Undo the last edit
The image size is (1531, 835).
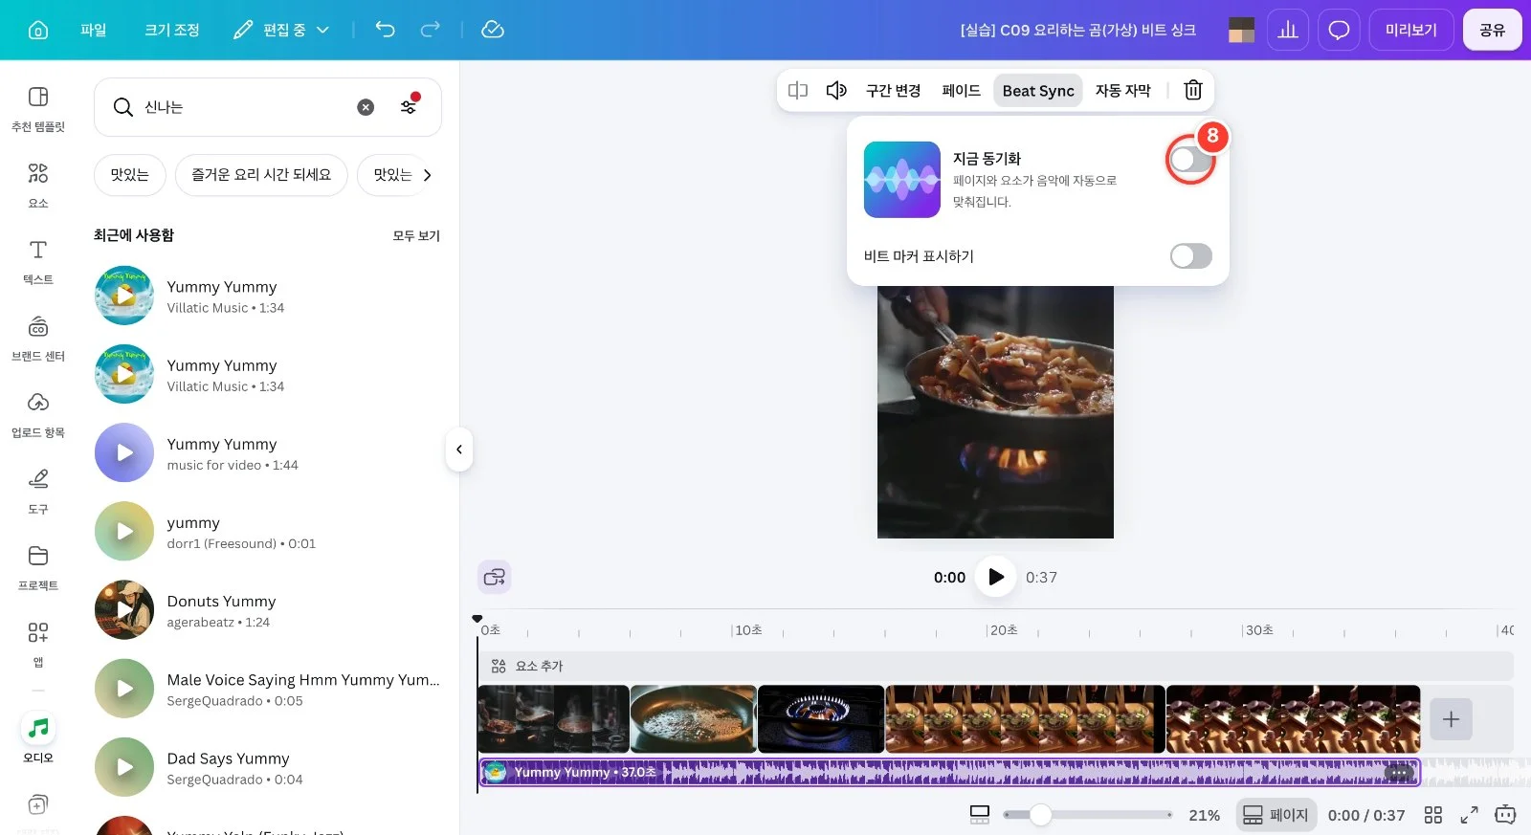(x=385, y=30)
